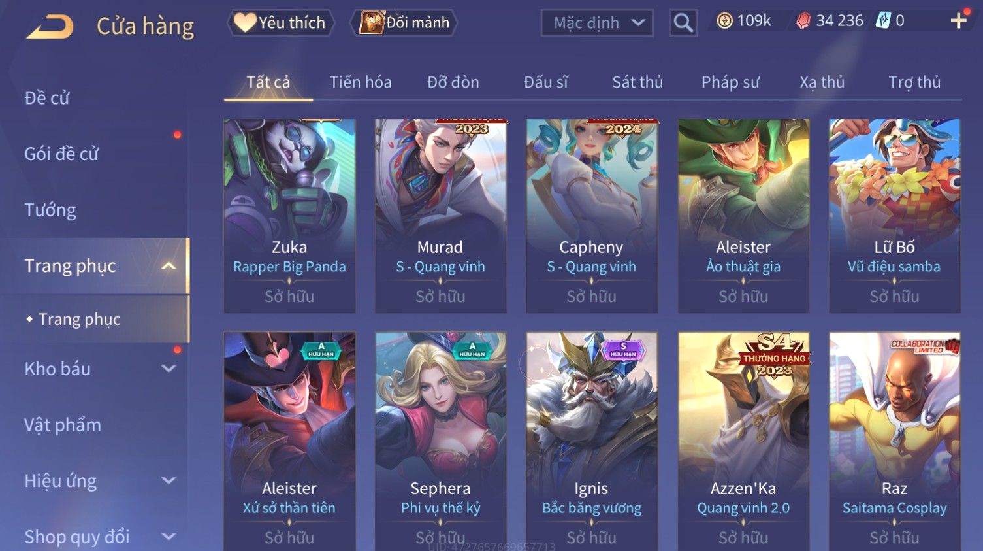Click the gold coin 109k icon

point(724,21)
